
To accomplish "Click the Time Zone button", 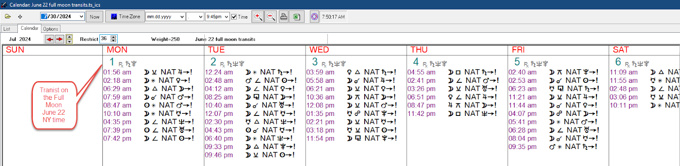I will coord(125,17).
